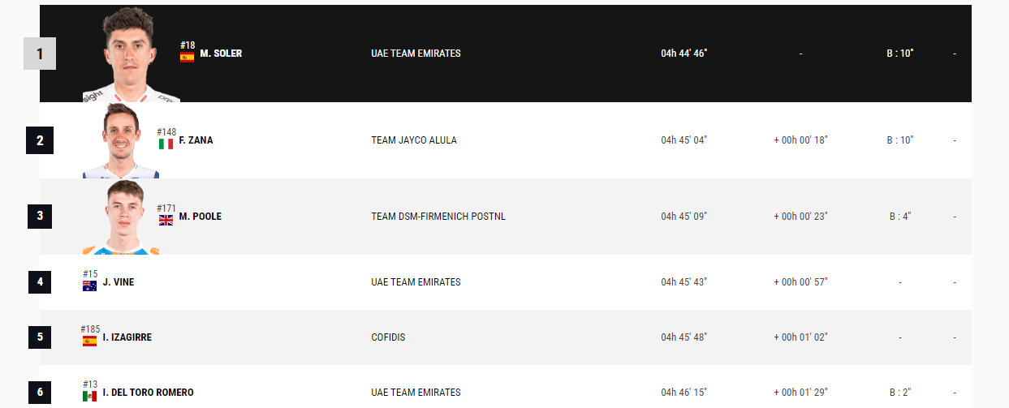Click rank 4 position badge
1009x408 pixels.
40,282
